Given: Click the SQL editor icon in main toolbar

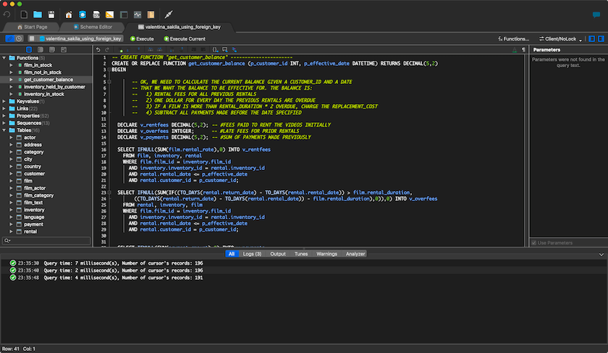Looking at the screenshot, I should (x=96, y=14).
